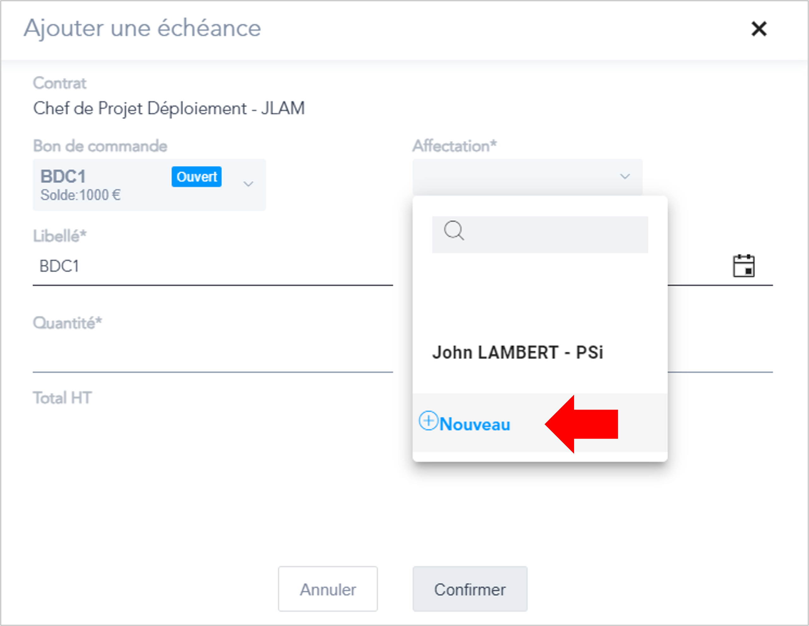Click the Solde 1000 € balance text
Screen dimensions: 809x626
click(81, 195)
